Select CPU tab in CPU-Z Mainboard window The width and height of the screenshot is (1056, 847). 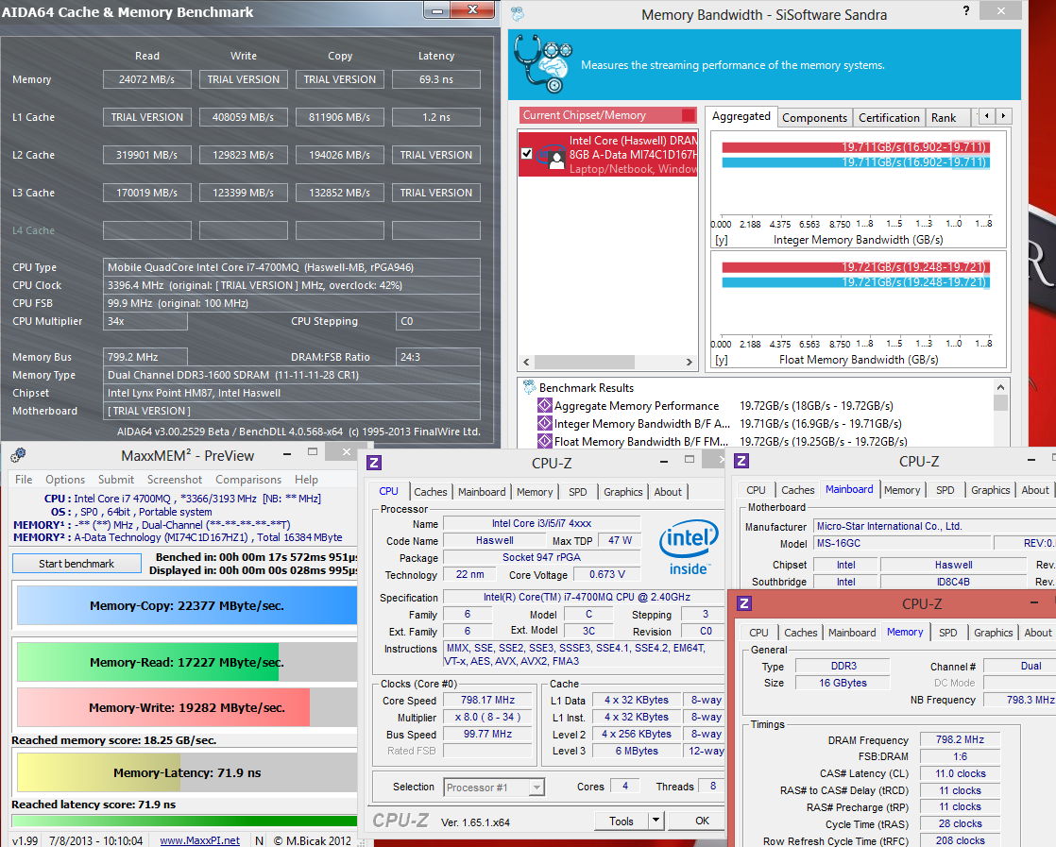pos(756,490)
